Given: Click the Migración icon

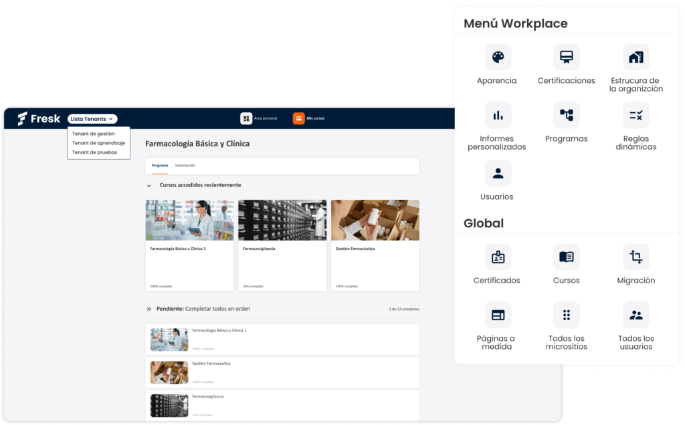Looking at the screenshot, I should coord(635,257).
